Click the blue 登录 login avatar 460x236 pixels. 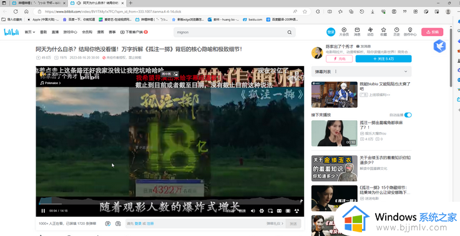[x=331, y=32]
